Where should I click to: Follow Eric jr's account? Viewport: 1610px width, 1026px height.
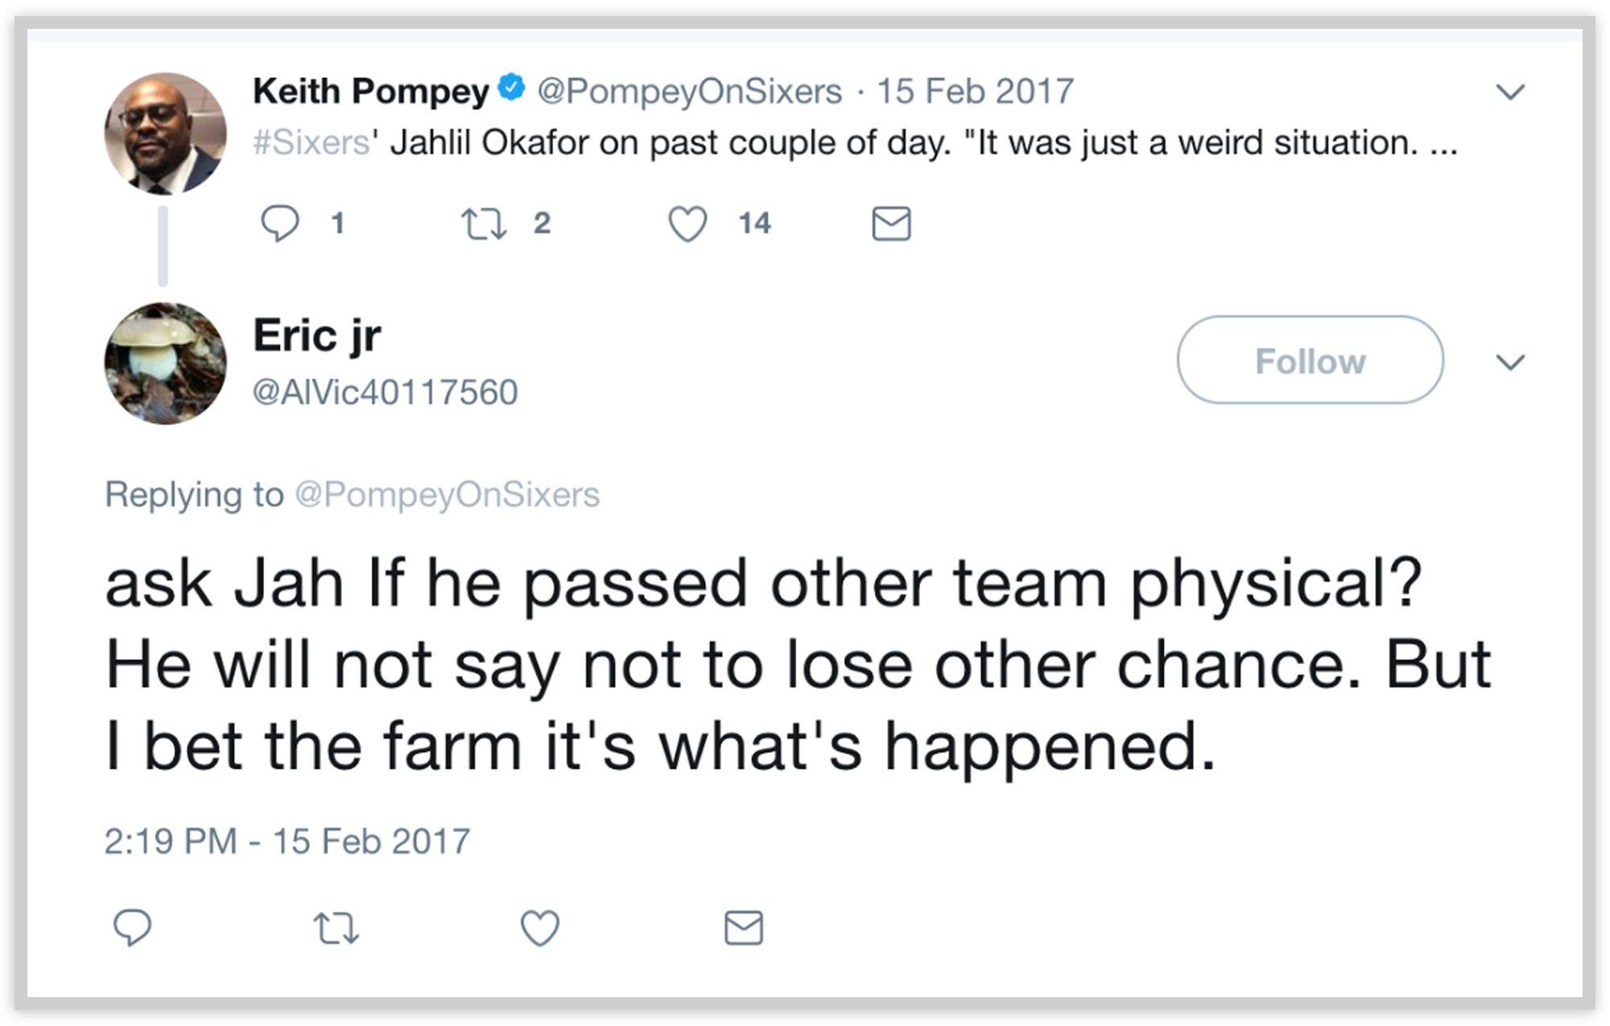coord(1310,361)
